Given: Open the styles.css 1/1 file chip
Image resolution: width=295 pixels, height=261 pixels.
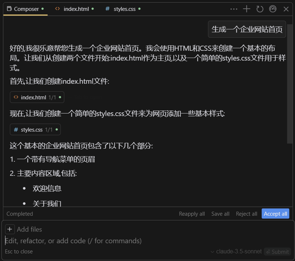Looking at the screenshot, I should [x=35, y=129].
